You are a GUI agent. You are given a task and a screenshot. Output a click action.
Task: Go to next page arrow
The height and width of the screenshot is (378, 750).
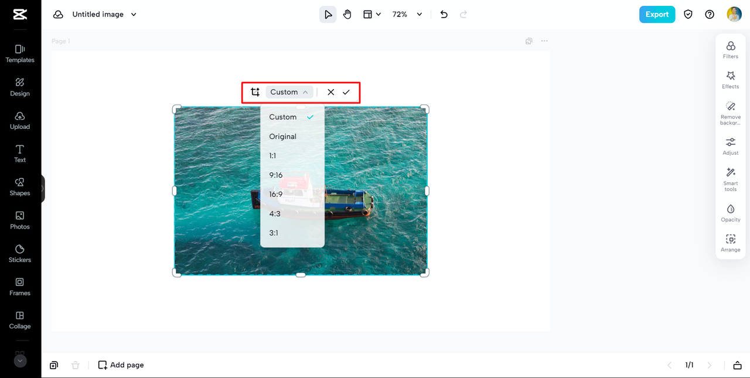(x=710, y=365)
